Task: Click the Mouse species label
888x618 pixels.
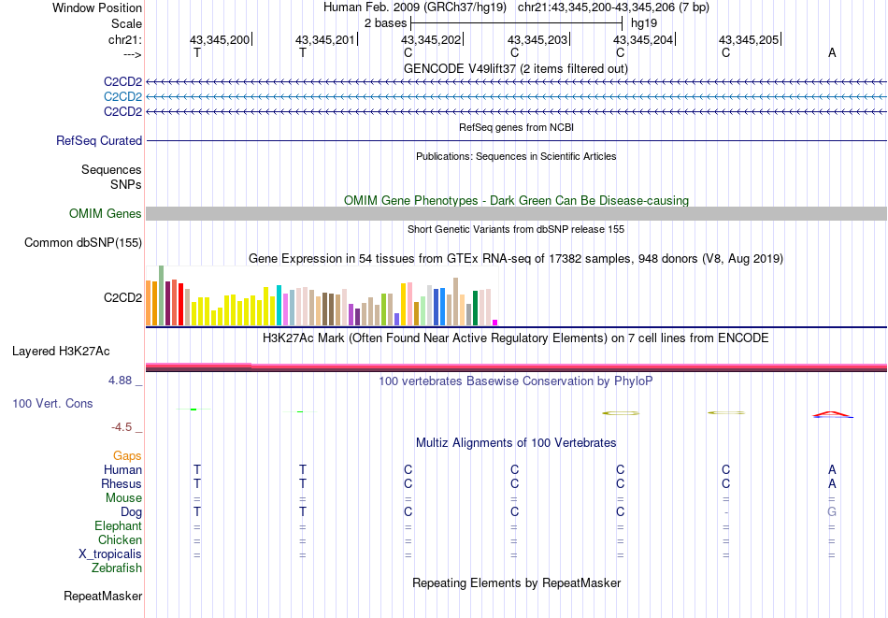Action: pos(123,498)
